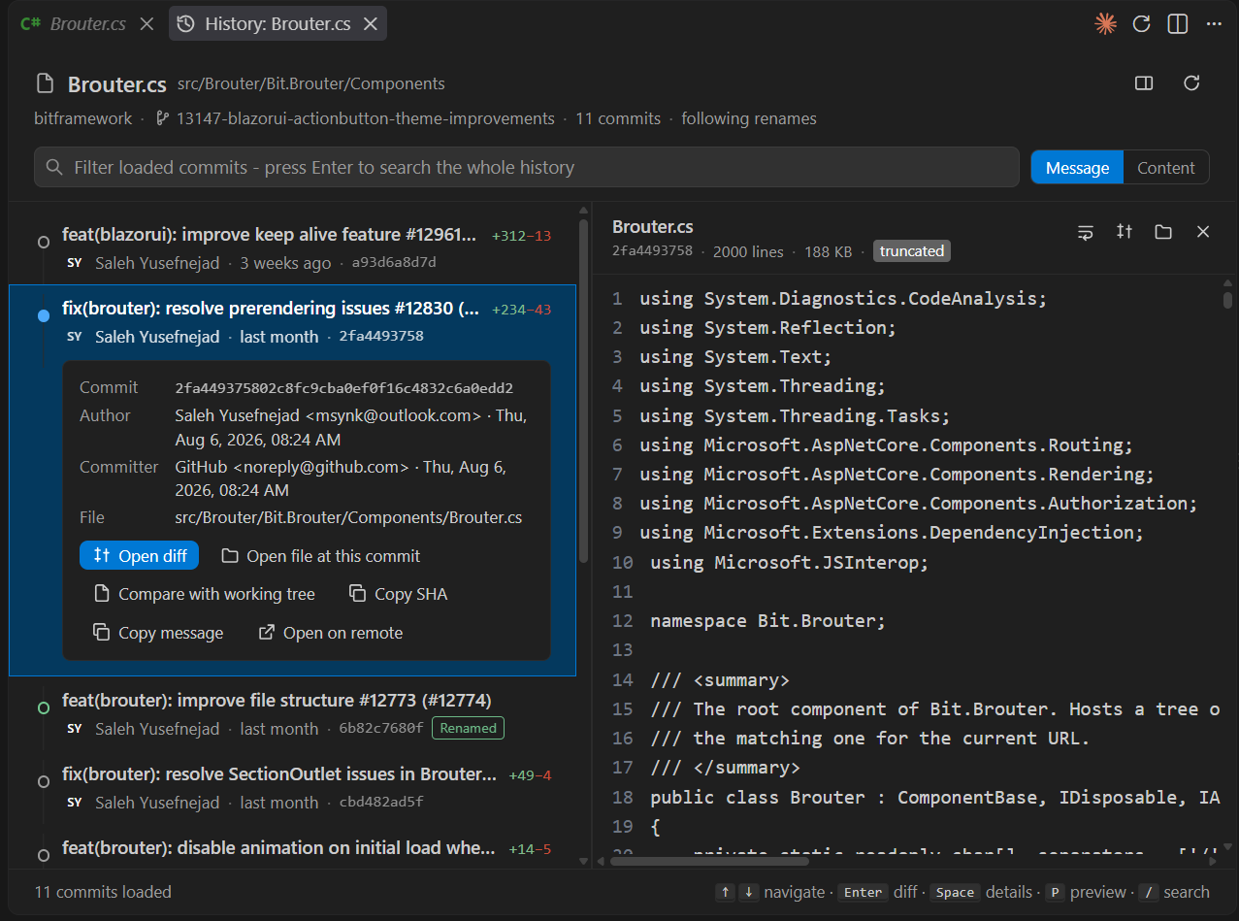Click the timeline dot of the selected commit

(x=44, y=315)
